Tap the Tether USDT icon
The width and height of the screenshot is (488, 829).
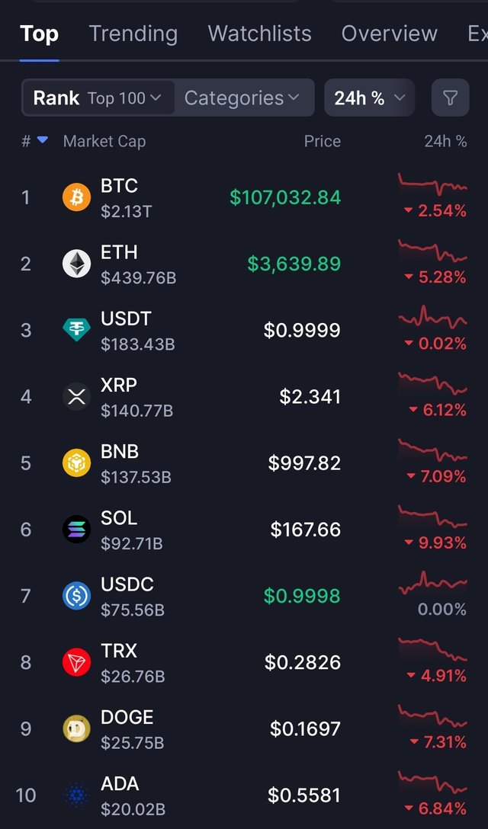pyautogui.click(x=76, y=331)
